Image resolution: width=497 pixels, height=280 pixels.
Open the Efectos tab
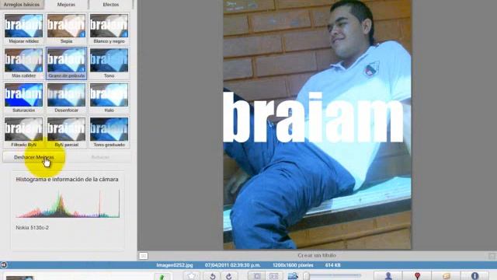tap(110, 5)
